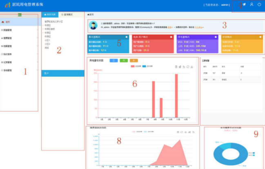Click the orange 年 button above bar chart
265x169 pixels.
tap(134, 60)
